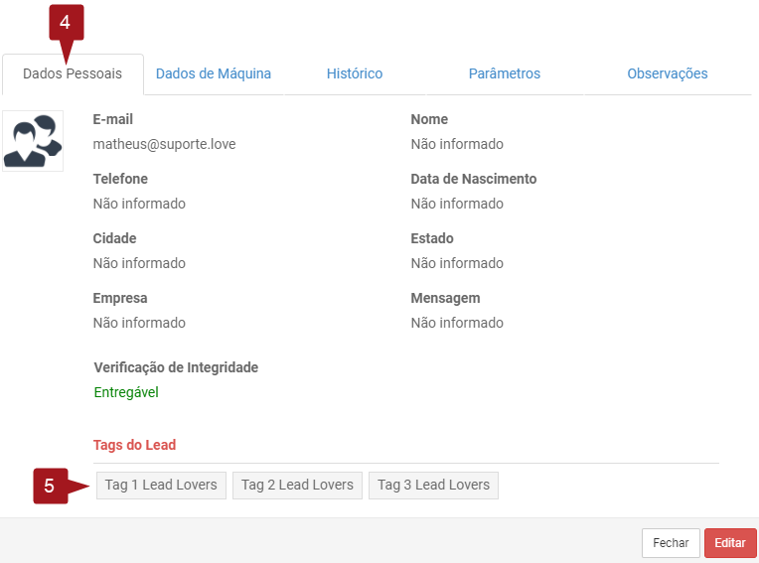Go to the Parâmetros tab

point(504,73)
